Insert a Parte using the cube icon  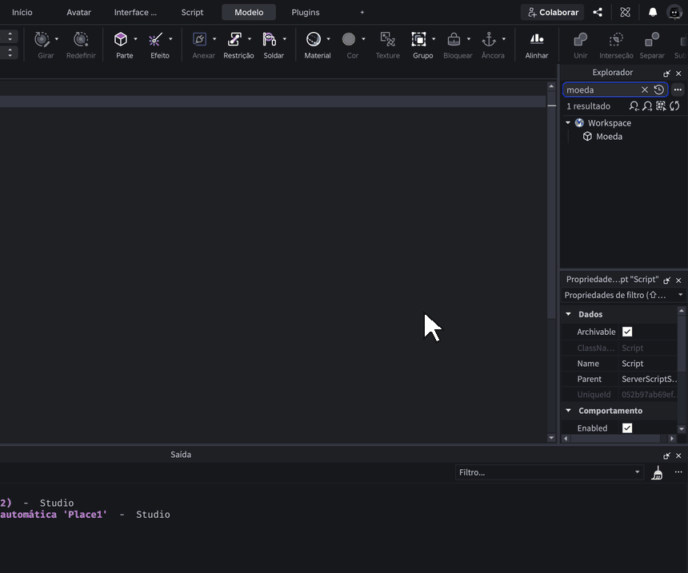[x=121, y=39]
